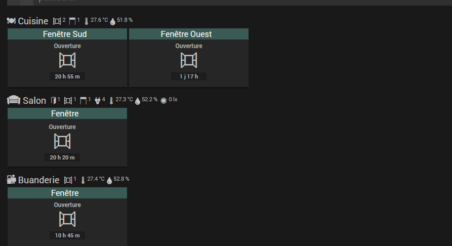Click the Salon room title link
Image resolution: width=452 pixels, height=246 pixels.
point(34,101)
